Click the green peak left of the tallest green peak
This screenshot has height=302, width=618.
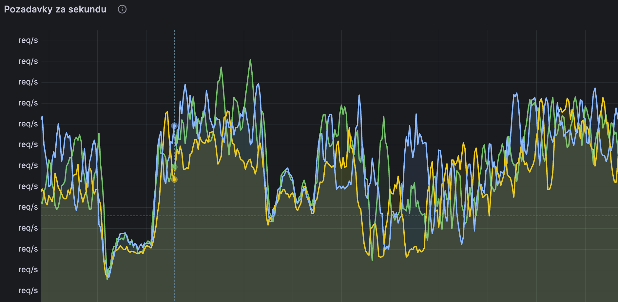pos(221,68)
